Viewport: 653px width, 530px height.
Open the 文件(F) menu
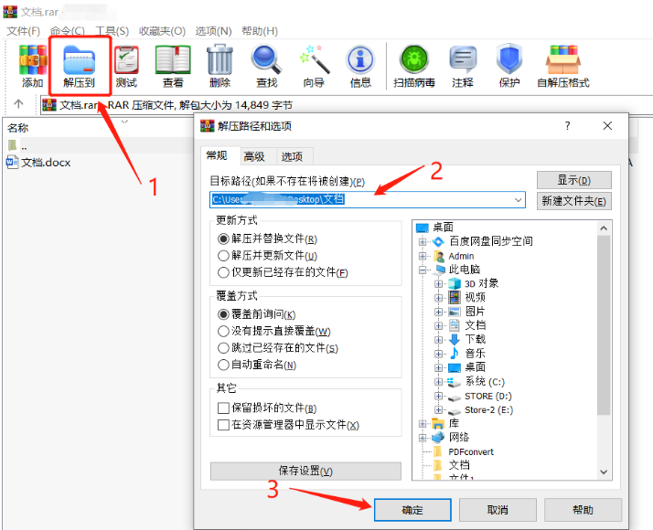click(x=24, y=31)
